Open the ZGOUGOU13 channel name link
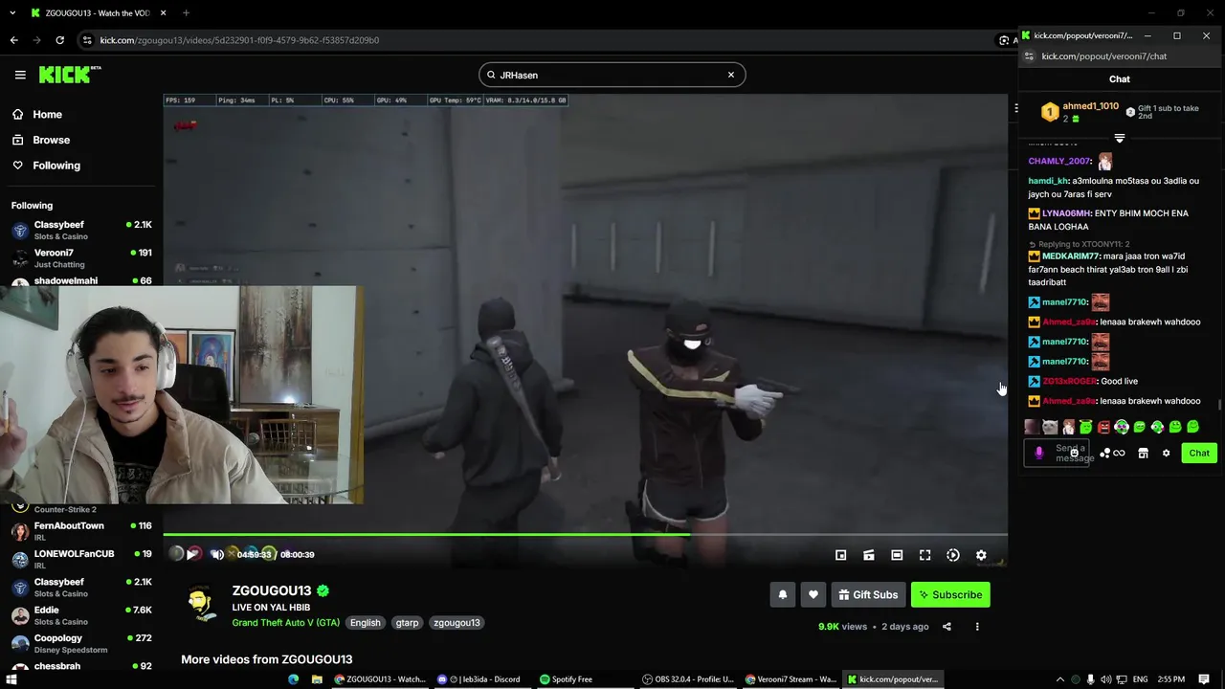 point(272,590)
